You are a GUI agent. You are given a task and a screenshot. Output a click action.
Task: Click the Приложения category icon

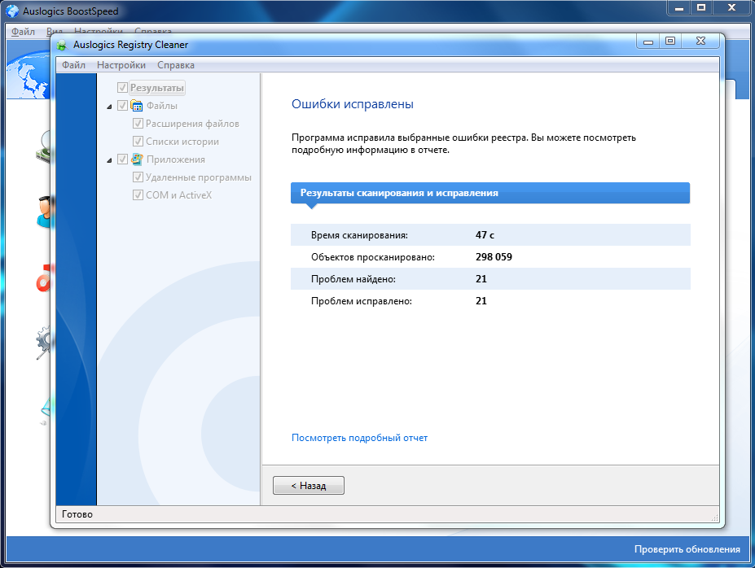point(137,159)
